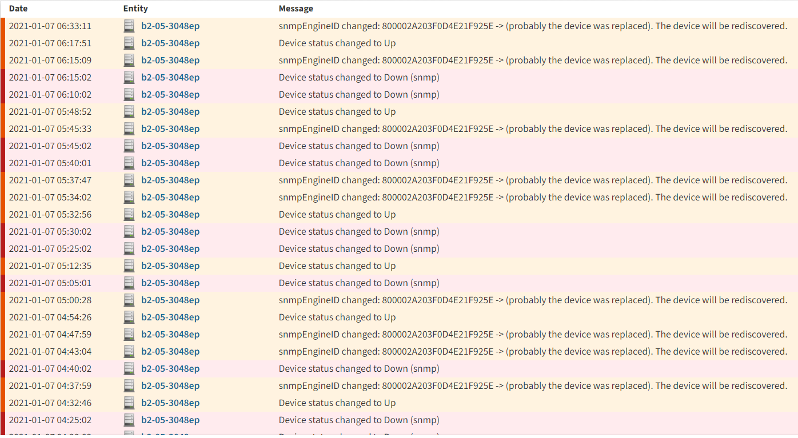Click the device icon in the 06:33:11 row
Image resolution: width=798 pixels, height=438 pixels.
point(129,26)
